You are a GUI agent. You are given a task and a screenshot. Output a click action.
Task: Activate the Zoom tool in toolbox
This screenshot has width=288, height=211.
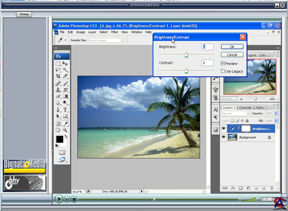point(65,130)
